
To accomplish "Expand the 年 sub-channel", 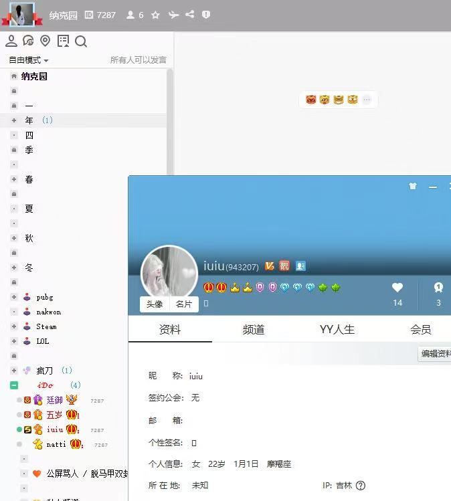I will (14, 120).
